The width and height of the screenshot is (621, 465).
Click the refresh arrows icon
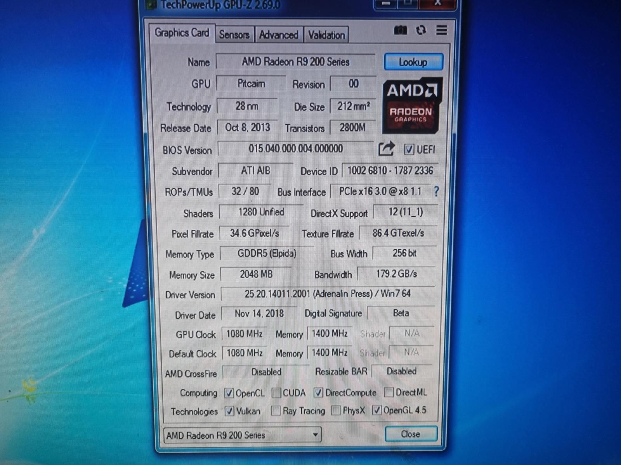[x=421, y=30]
